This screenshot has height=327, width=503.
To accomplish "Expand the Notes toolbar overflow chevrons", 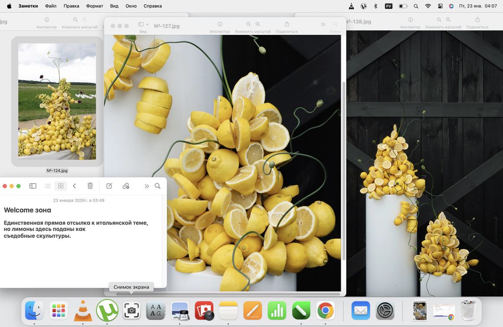I will point(146,186).
